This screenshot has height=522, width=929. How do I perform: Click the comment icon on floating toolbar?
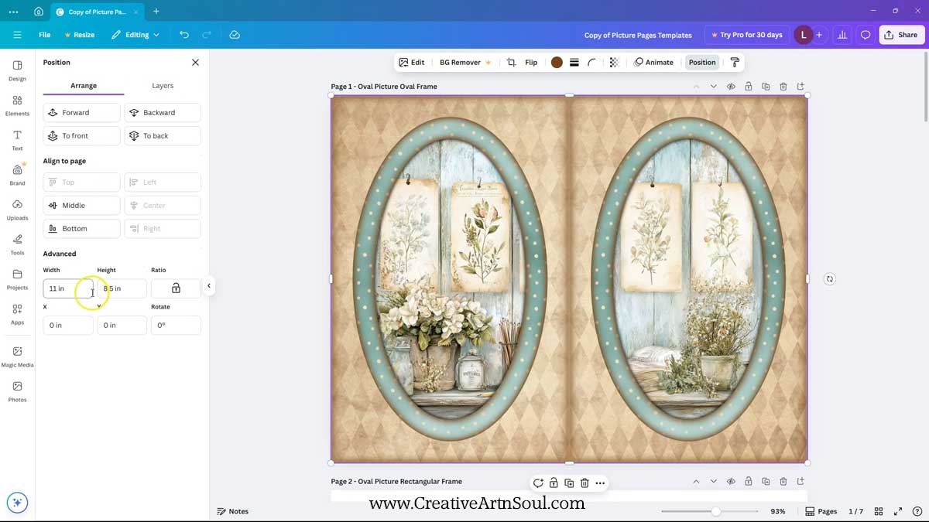(538, 483)
